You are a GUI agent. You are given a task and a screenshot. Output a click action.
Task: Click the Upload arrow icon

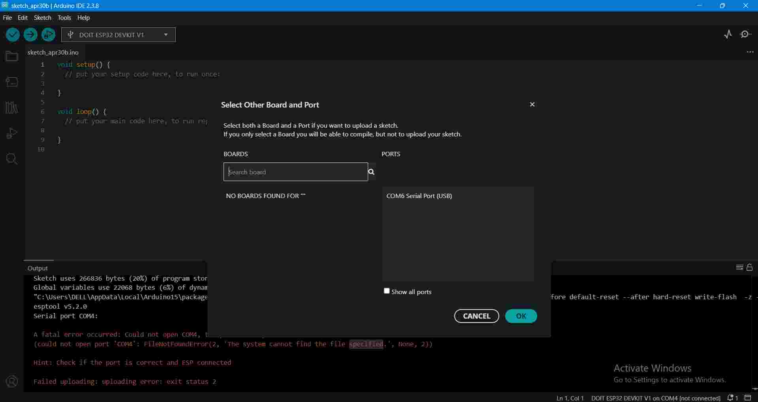point(30,35)
